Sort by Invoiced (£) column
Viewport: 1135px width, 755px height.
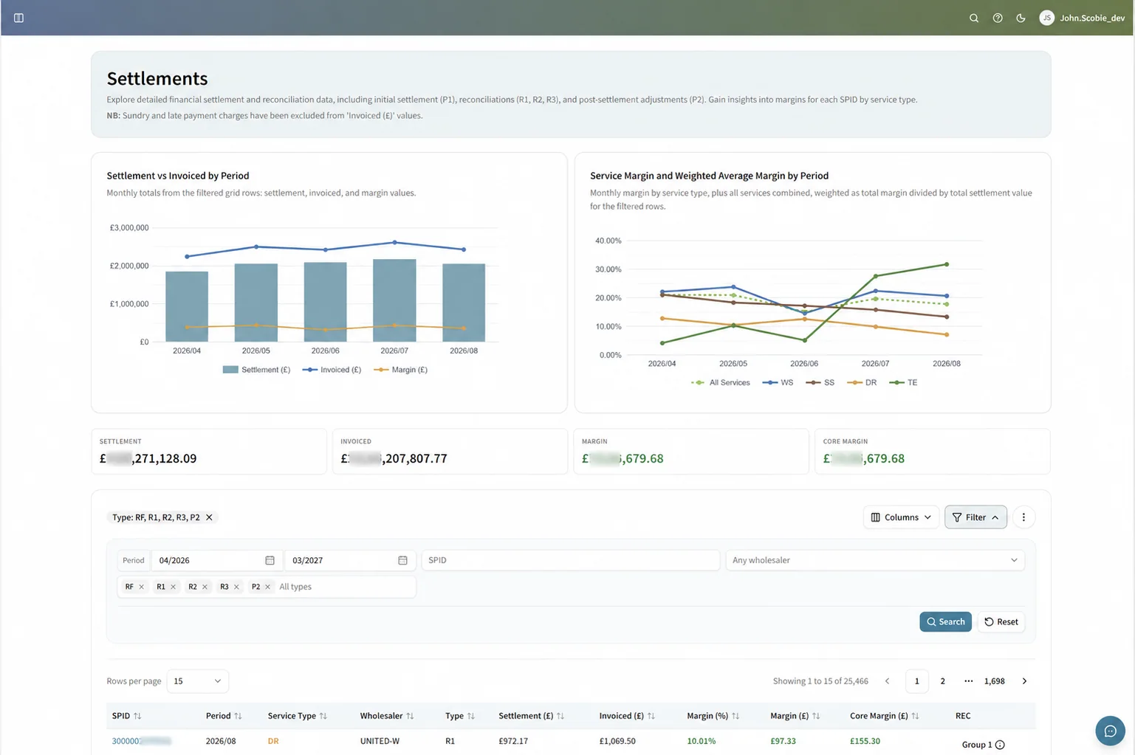(x=627, y=716)
